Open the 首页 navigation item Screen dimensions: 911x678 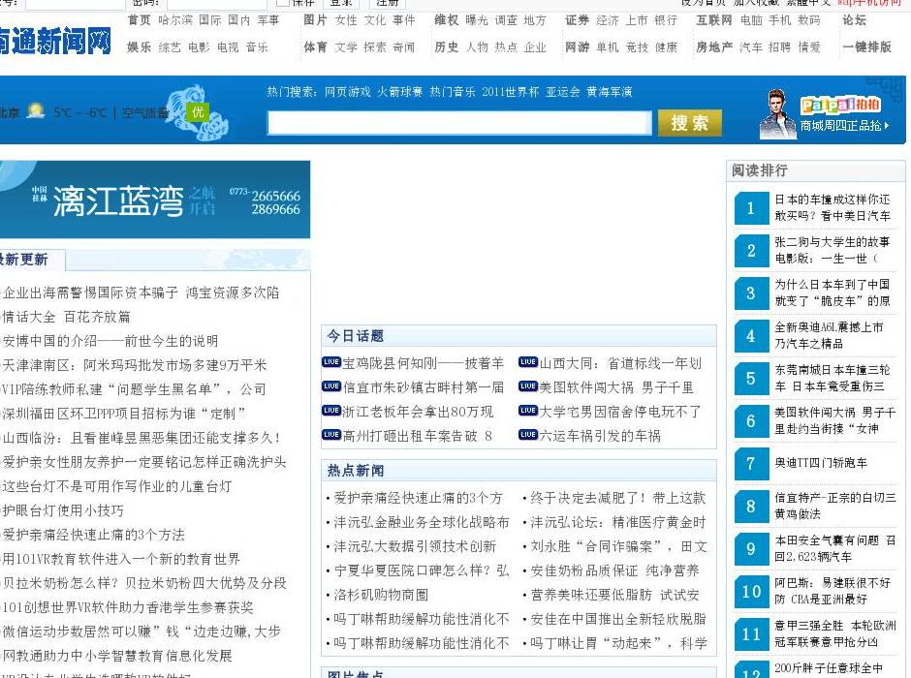tap(139, 19)
